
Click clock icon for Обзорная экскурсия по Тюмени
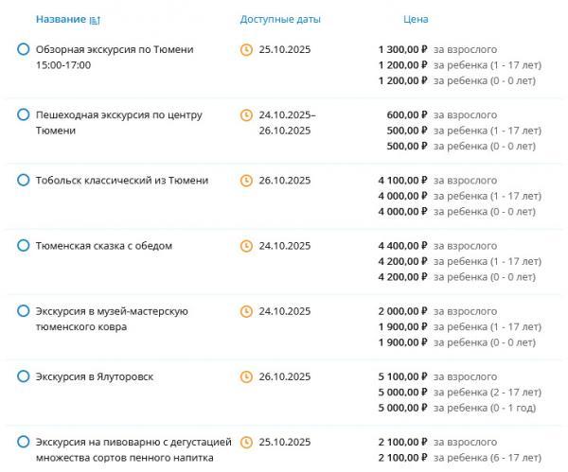pos(247,49)
